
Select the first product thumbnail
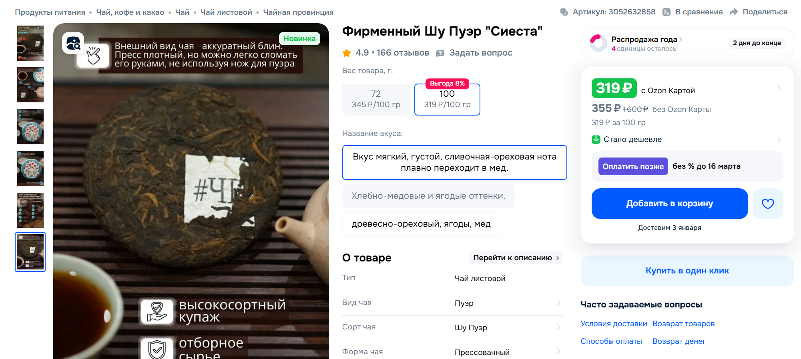point(30,43)
